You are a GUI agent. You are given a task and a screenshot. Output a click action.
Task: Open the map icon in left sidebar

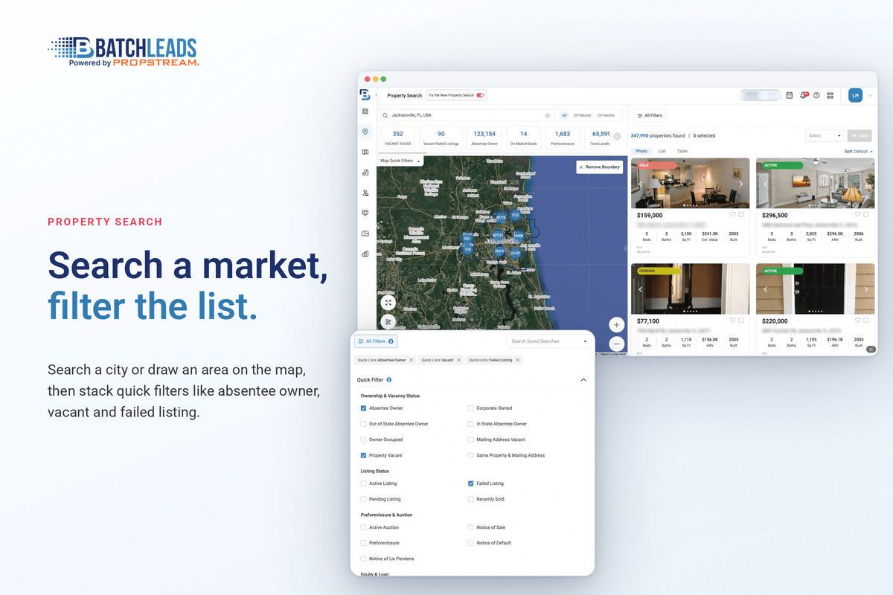[x=365, y=152]
